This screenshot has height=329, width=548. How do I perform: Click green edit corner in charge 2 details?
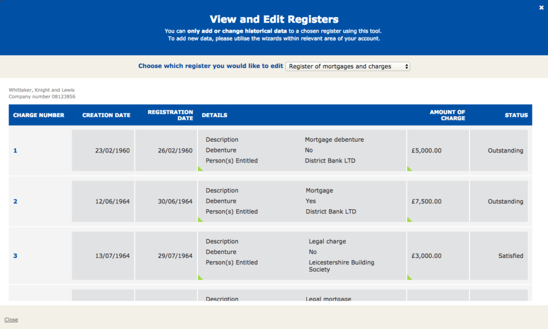click(201, 219)
